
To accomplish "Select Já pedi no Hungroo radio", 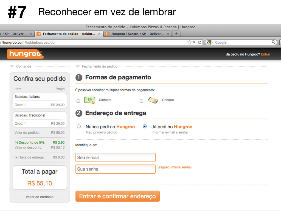I will coord(144,126).
